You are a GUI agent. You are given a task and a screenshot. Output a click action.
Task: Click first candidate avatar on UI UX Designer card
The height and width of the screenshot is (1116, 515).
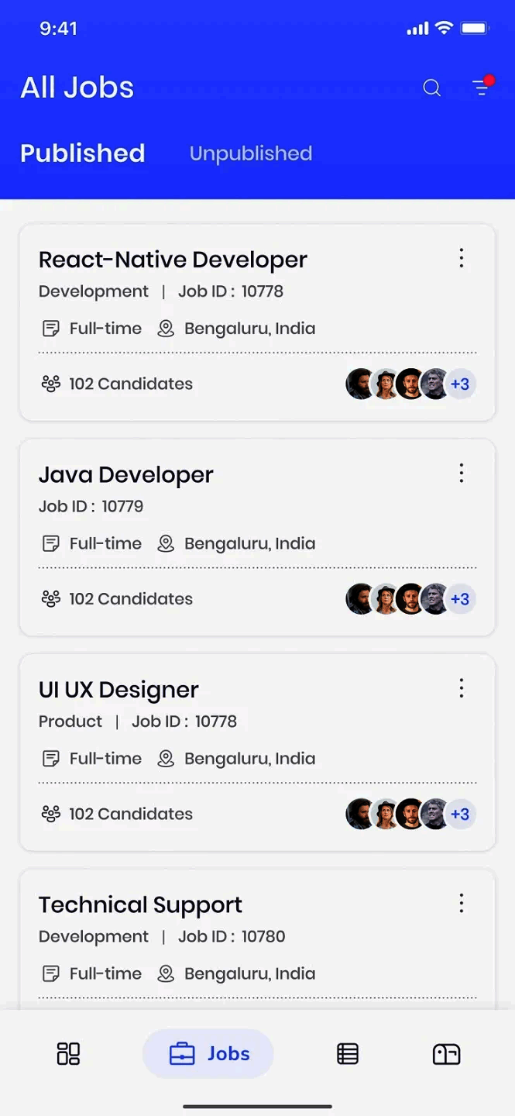[x=360, y=814]
